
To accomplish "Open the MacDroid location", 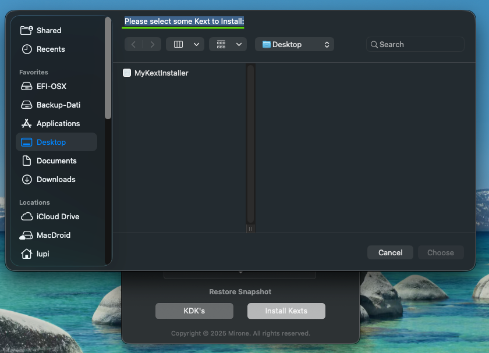I will [56, 235].
